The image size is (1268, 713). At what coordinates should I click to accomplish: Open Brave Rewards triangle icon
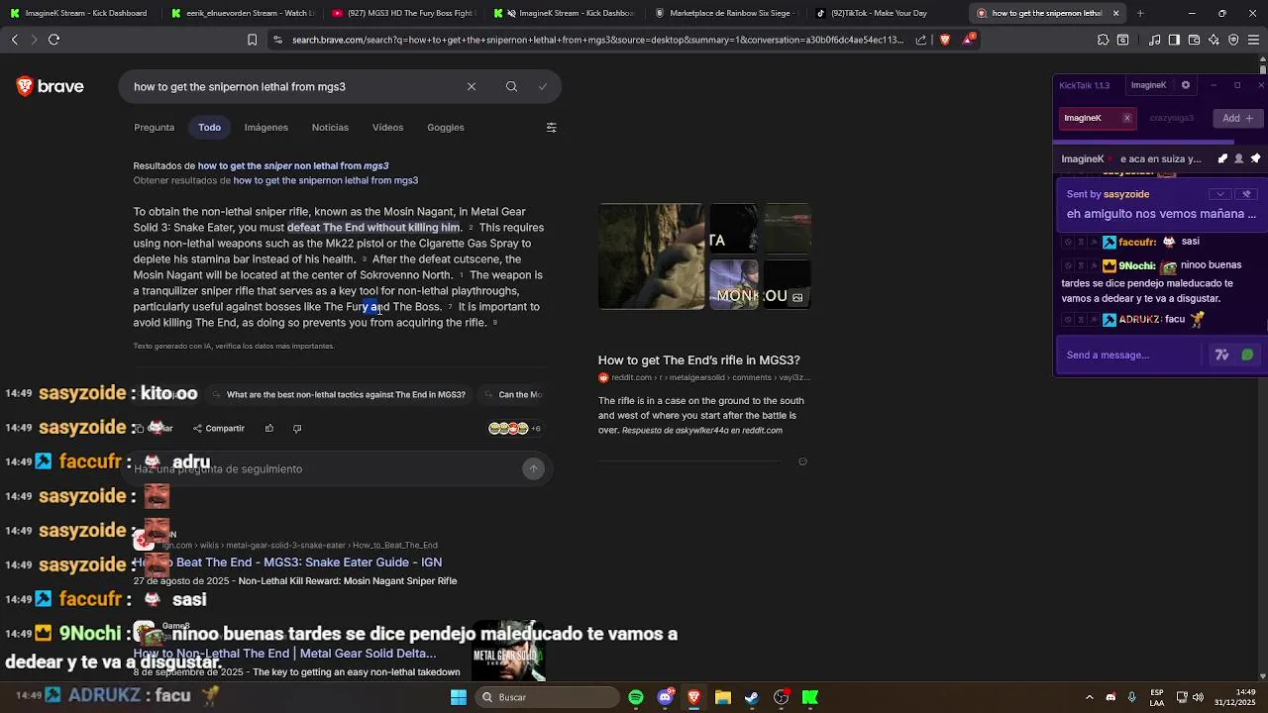click(x=968, y=40)
